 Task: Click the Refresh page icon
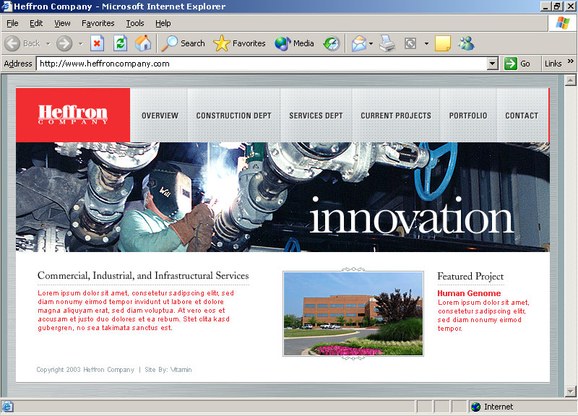(x=120, y=43)
